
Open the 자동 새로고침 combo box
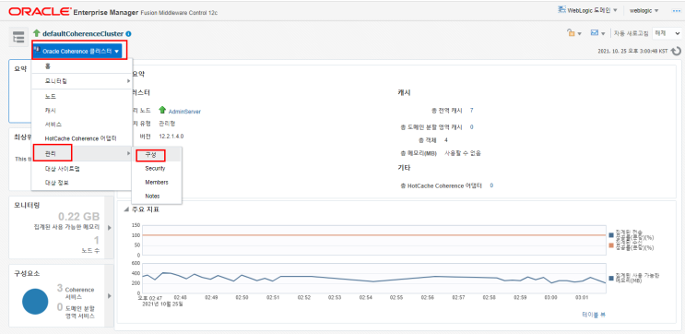pos(667,33)
